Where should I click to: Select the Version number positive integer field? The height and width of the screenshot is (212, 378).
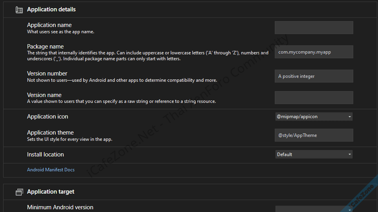[x=314, y=76]
